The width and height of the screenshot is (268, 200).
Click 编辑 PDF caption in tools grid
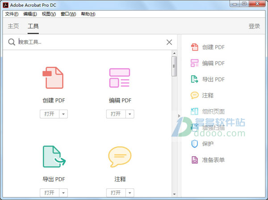[x=120, y=100]
